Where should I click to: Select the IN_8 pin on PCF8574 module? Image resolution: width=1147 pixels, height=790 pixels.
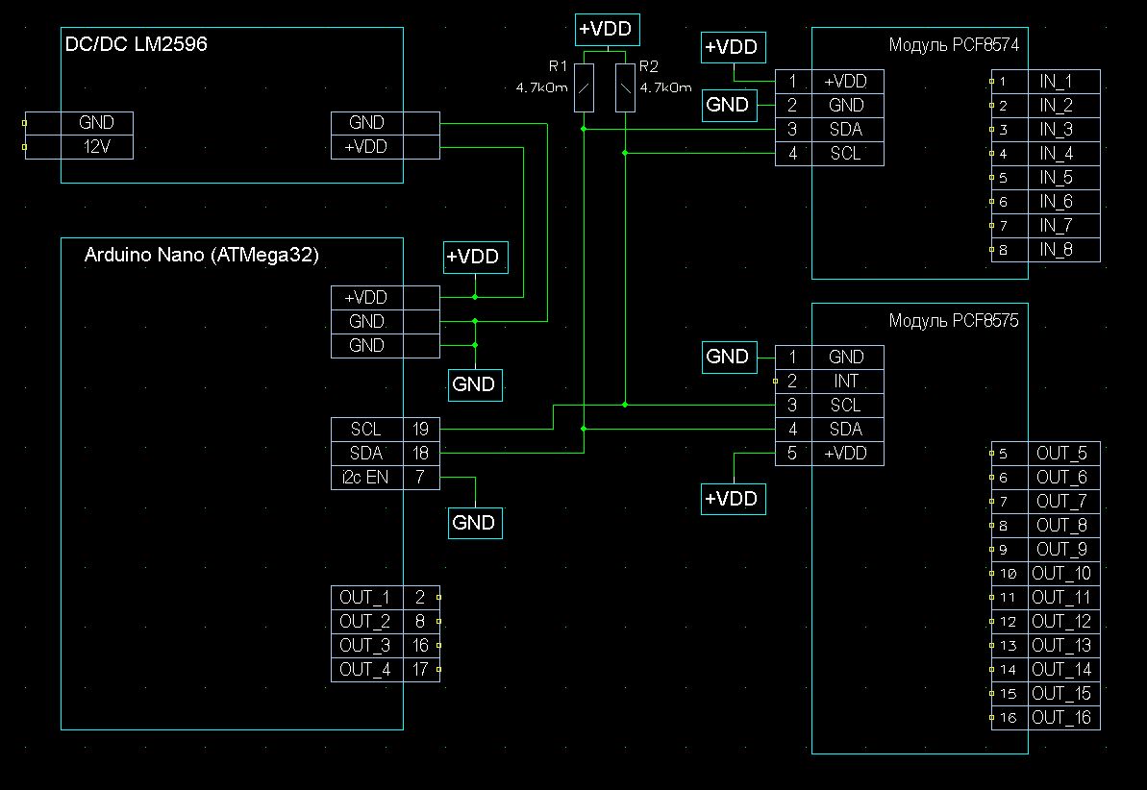[1055, 250]
